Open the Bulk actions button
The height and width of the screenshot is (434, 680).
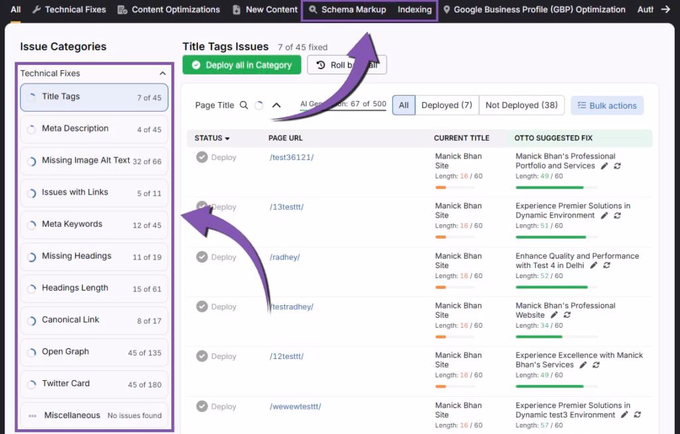tap(607, 106)
